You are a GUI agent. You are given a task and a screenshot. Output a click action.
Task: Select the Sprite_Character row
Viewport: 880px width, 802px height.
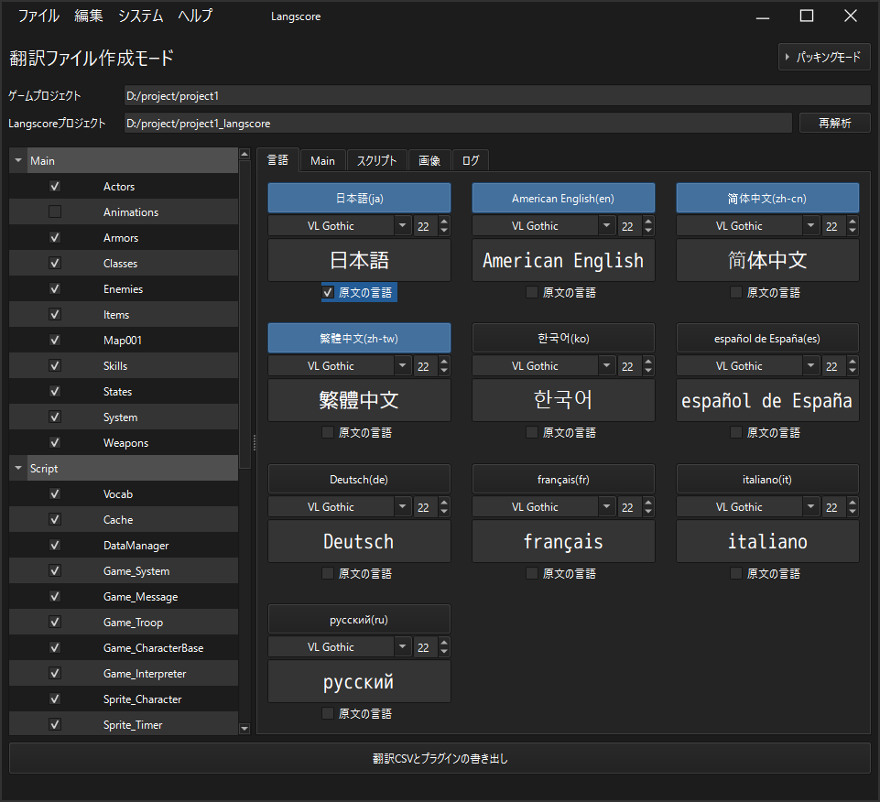point(124,699)
